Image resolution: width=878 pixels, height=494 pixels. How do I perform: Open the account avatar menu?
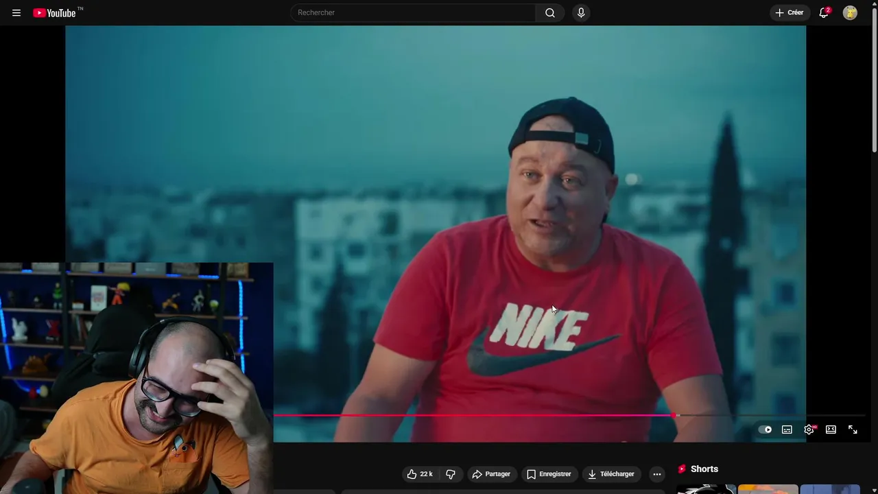point(850,12)
